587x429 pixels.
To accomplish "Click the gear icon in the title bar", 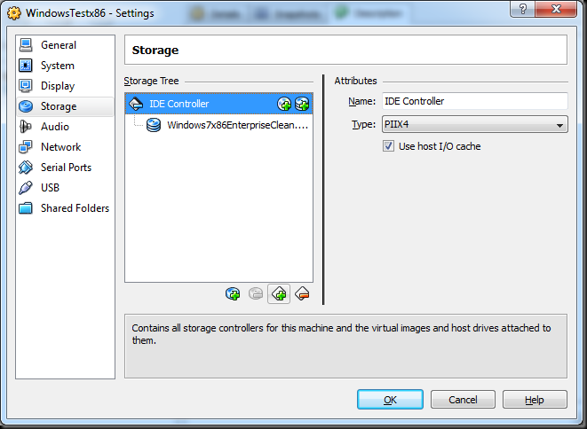I will [x=14, y=13].
